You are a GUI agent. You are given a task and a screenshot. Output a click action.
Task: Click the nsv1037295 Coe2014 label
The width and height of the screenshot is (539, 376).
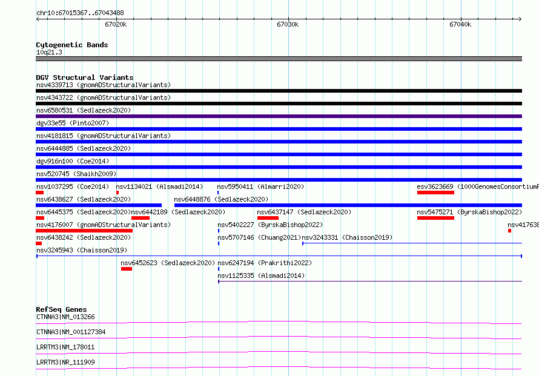pos(73,186)
